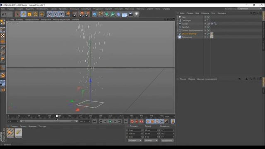Viewport: 265px width, 149px height.
Task: Select Polygons mode in left palette
Action: click(x=3, y=60)
